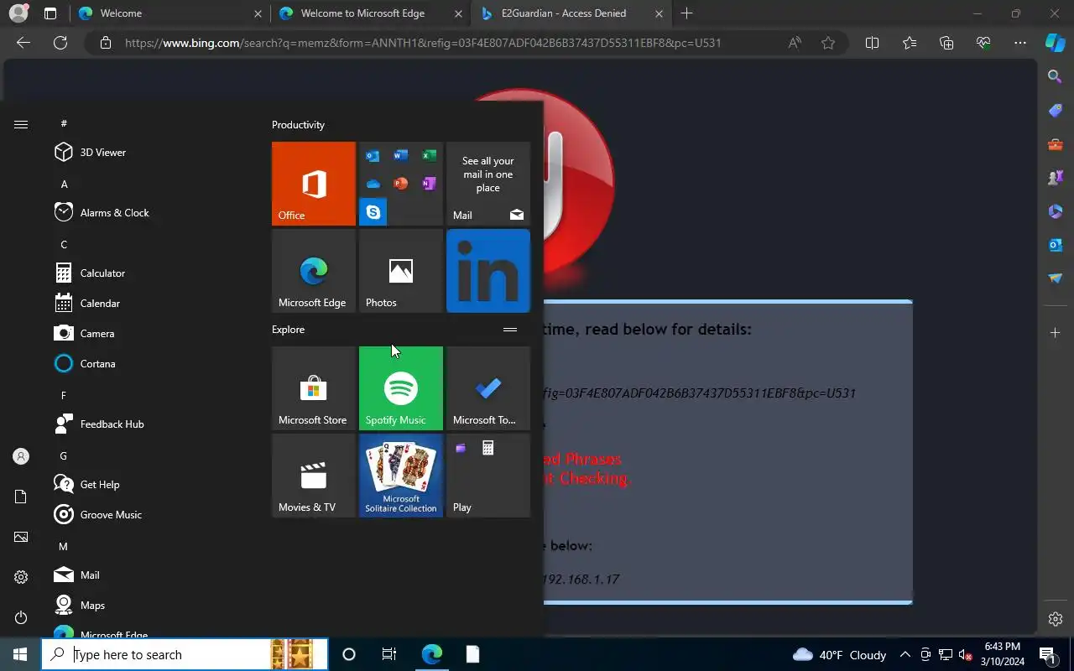Open the Favorites list
This screenshot has height=671, width=1074.
click(910, 43)
